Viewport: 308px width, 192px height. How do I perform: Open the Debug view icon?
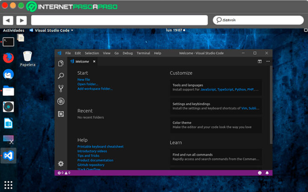(61, 101)
